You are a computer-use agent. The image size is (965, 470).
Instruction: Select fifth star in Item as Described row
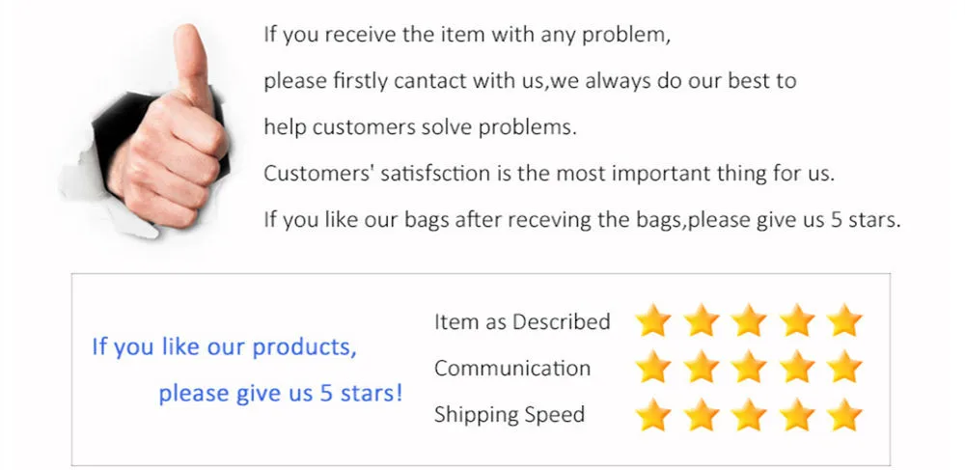click(x=844, y=320)
